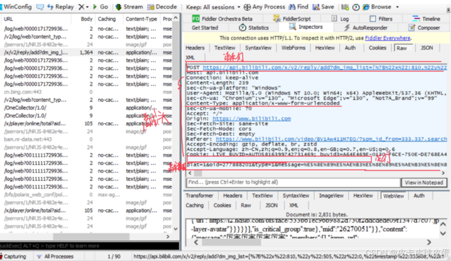Click All Processes filter in status bar
This screenshot has height=261, width=451.
click(x=55, y=256)
